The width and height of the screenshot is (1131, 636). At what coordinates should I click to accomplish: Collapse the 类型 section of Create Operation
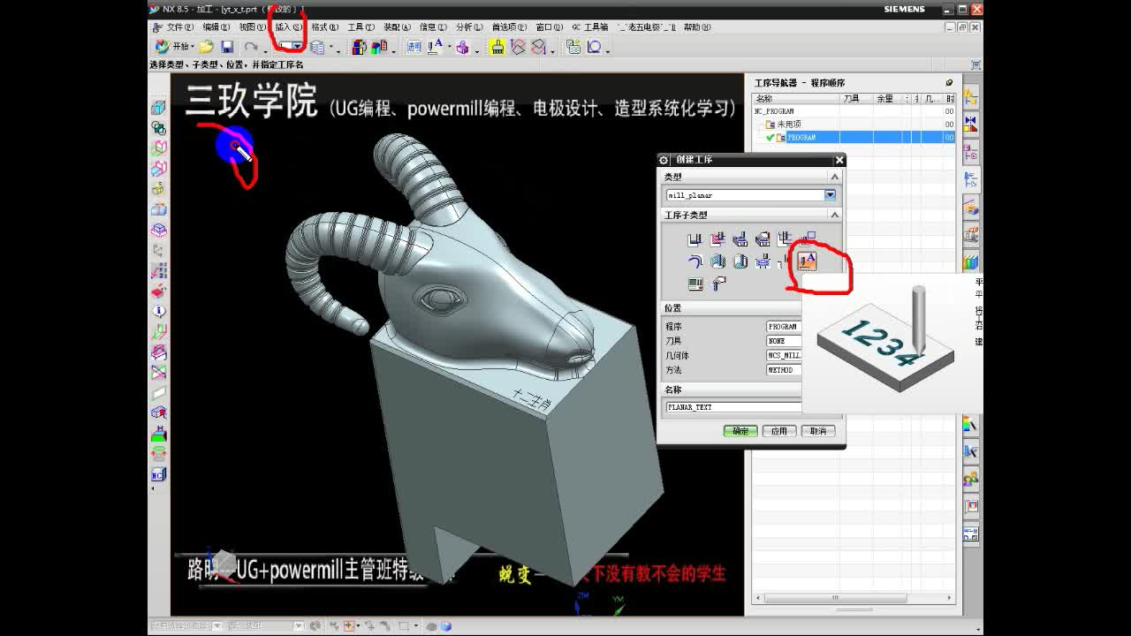834,176
